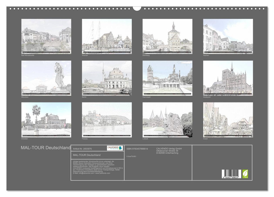View the Stralsund town hall thumbnail

point(228,78)
